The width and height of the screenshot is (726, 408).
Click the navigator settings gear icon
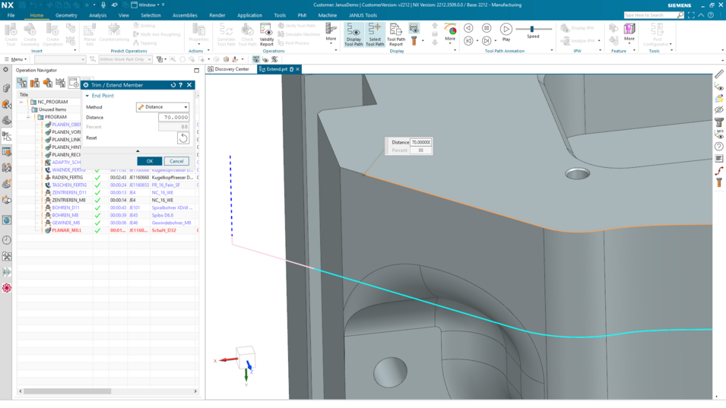pyautogui.click(x=5, y=70)
